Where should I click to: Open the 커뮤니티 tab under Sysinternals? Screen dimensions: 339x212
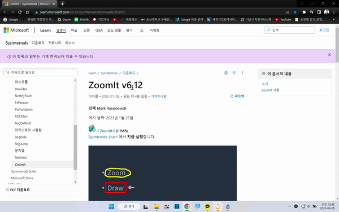click(x=55, y=43)
